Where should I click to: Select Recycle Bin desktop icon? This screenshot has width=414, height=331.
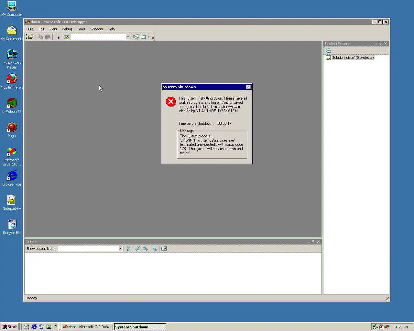click(12, 227)
